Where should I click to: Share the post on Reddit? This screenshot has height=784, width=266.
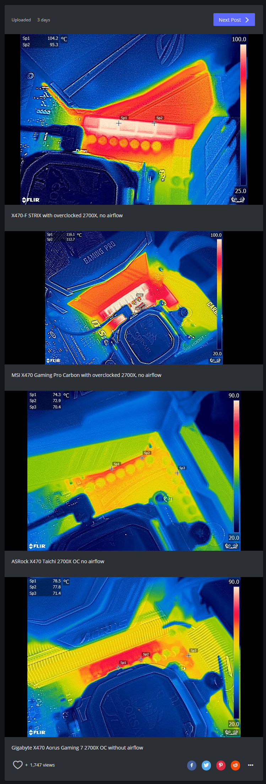pyautogui.click(x=235, y=765)
